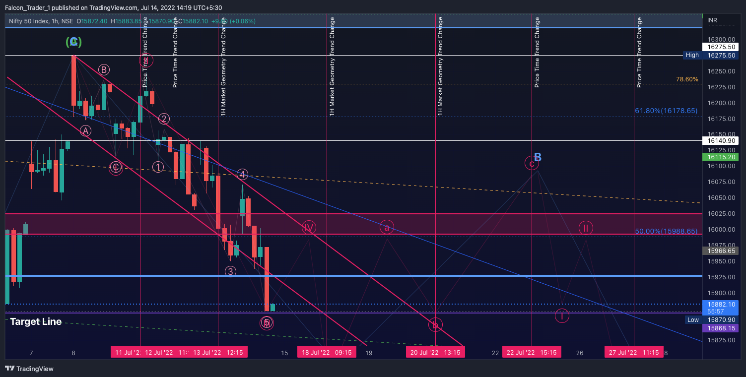
Task: Click the 1H Market Geometry label on 18 Jul line
Action: pos(332,67)
